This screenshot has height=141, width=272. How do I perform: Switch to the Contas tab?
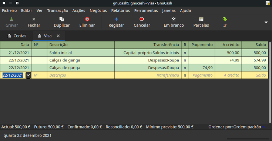17,36
